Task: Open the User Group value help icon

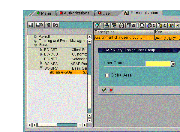Action: [173, 64]
